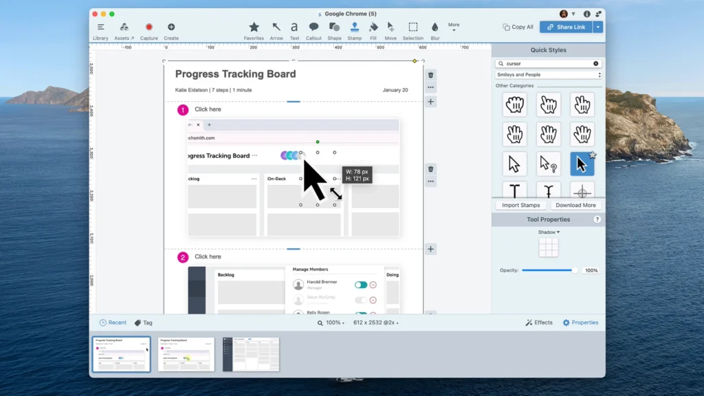The image size is (704, 396).
Task: Start a new Capture
Action: coord(148,32)
